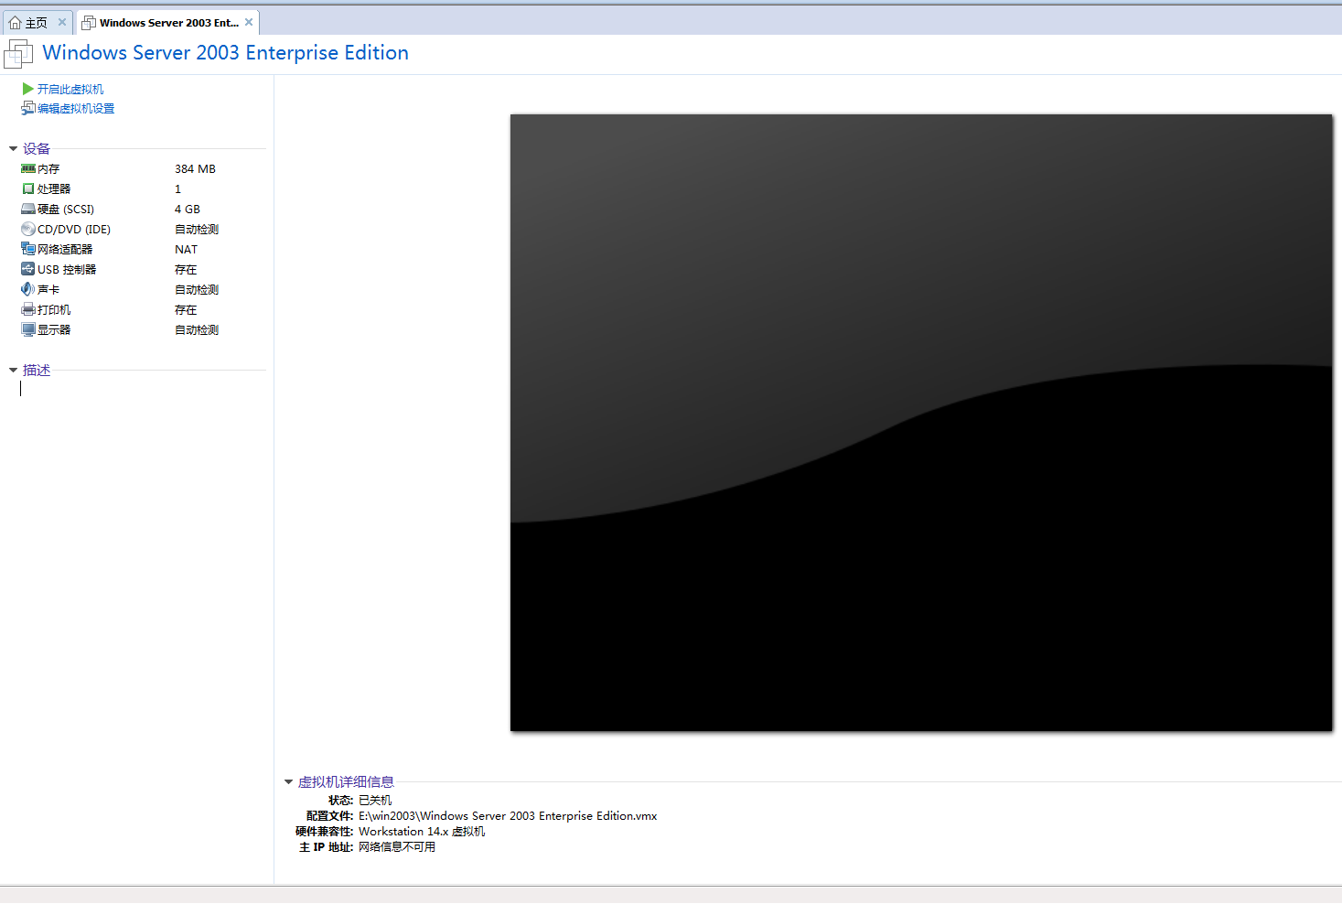Click the 内存 memory device label
Screen dimensions: 1342x904
[48, 168]
